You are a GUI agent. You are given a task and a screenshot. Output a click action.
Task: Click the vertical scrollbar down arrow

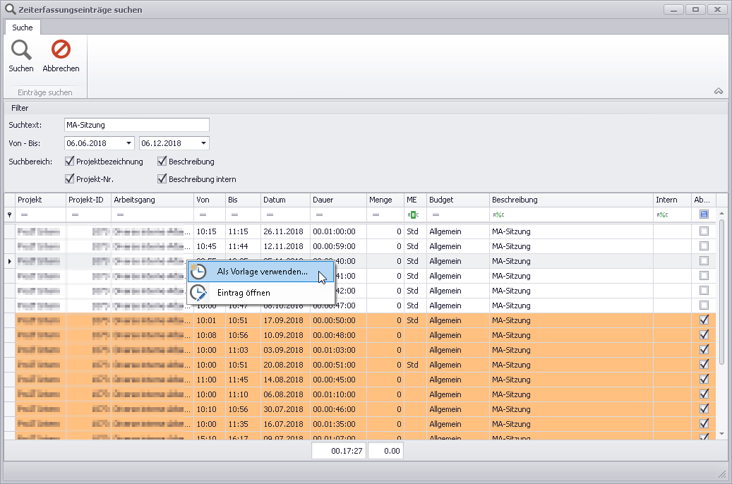coord(721,433)
